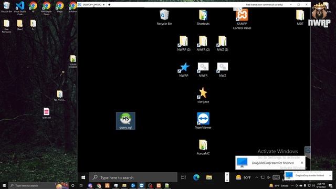Click remote tray network icon
This screenshot has width=336, height=189.
coord(262,177)
